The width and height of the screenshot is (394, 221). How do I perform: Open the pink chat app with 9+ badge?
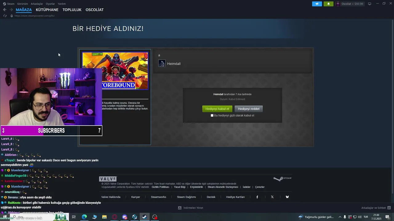click(125, 217)
